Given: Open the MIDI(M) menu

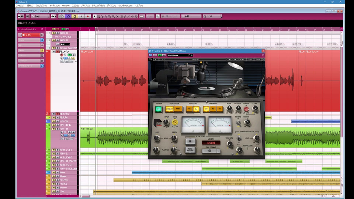Looking at the screenshot, I should point(66,6).
